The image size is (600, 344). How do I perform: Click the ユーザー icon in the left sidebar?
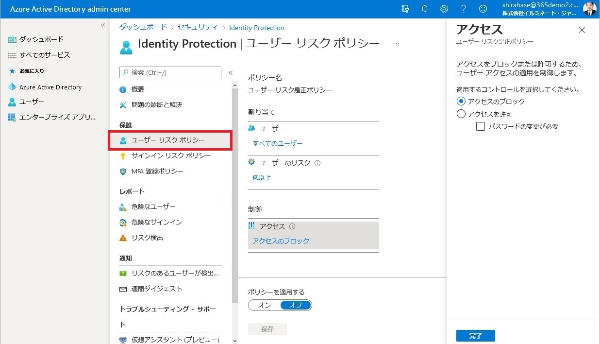pyautogui.click(x=12, y=102)
